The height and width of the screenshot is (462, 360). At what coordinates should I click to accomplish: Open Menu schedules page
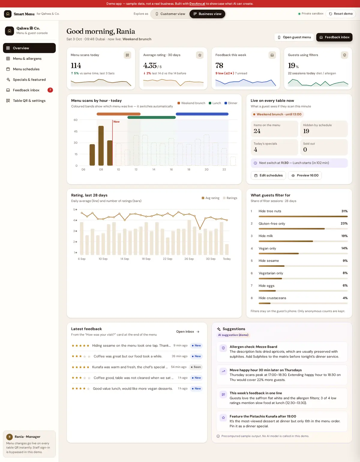tap(29, 69)
